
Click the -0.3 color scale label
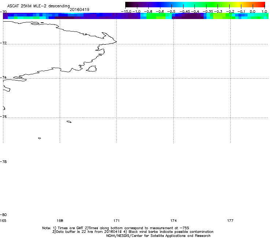coord(218,12)
